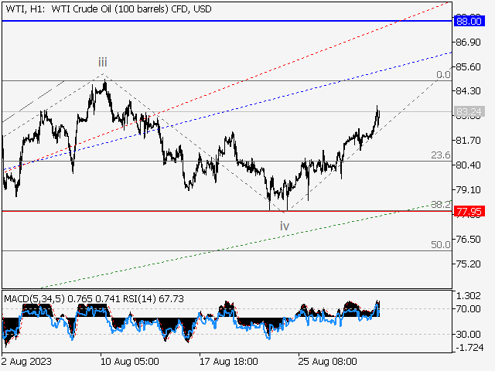Click the 75.20 price axis value

[x=469, y=264]
